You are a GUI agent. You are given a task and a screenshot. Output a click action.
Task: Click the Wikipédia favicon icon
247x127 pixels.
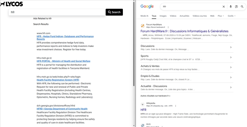click(143, 104)
